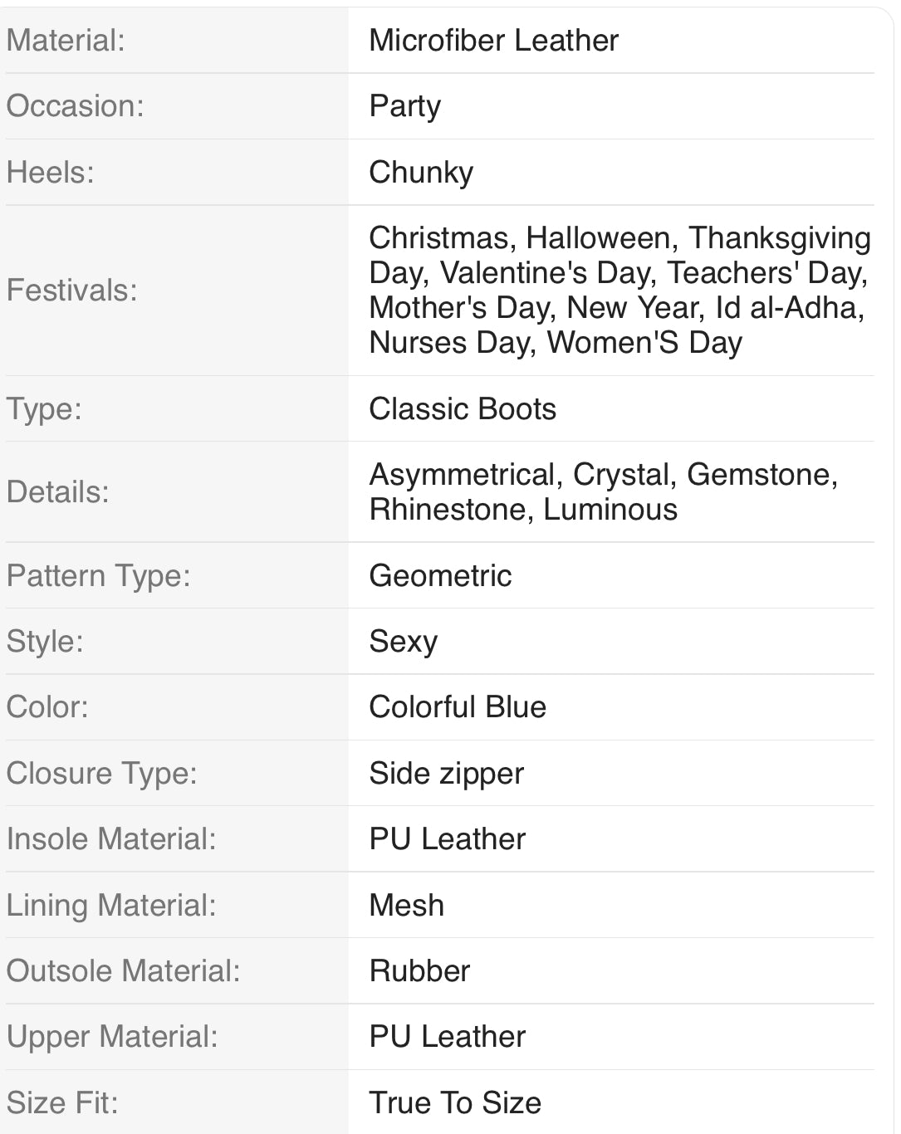The image size is (901, 1134).
Task: Click the Side zipper closure value
Action: (446, 773)
